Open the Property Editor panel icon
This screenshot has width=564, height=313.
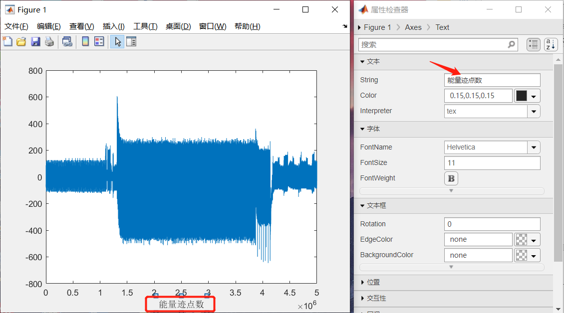pos(131,41)
